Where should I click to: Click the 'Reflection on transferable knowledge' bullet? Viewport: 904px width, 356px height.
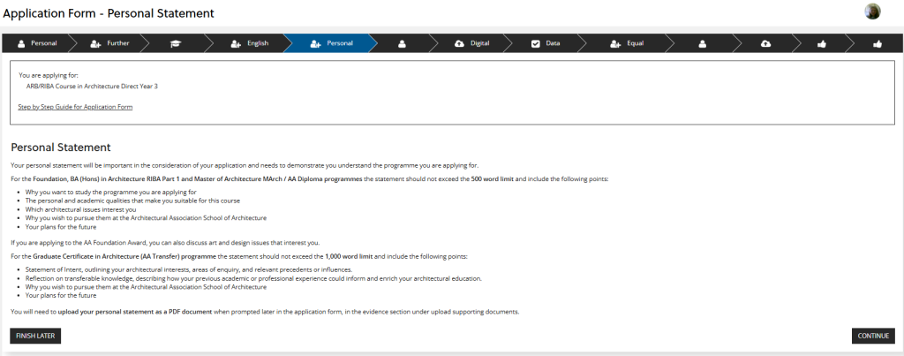253,278
